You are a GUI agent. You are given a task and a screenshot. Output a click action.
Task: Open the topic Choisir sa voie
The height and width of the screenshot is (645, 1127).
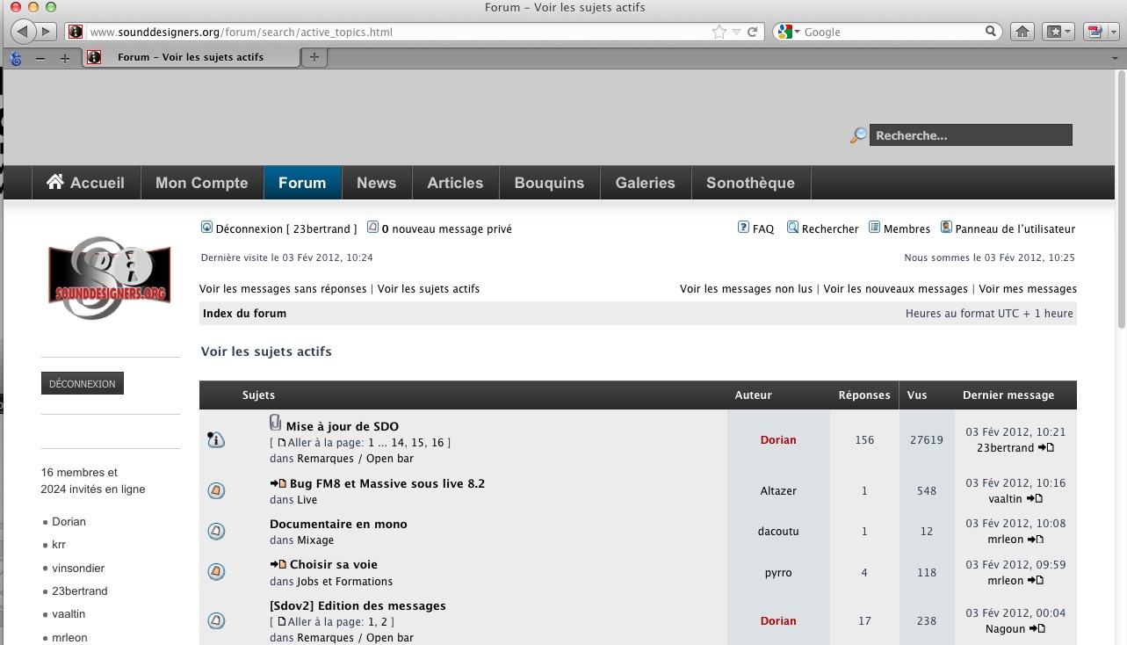click(333, 564)
